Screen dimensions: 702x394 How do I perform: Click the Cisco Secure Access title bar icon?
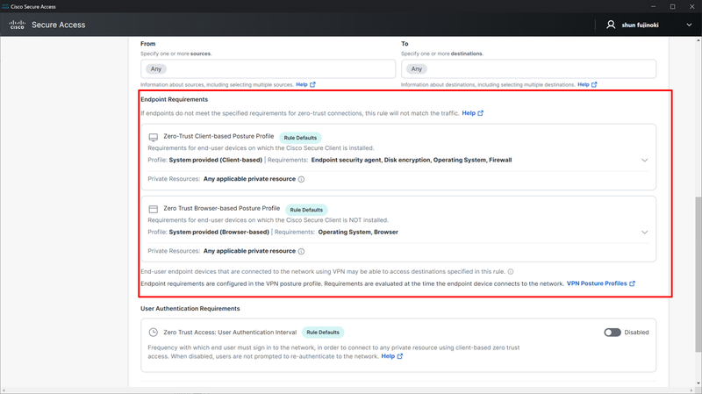5,6
